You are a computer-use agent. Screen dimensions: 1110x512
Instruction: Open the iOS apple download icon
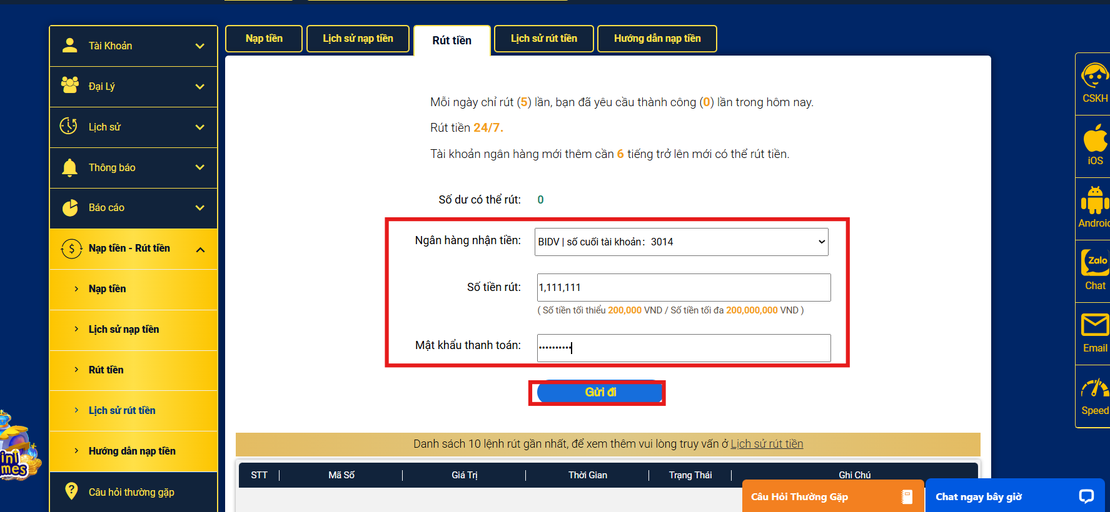click(x=1096, y=138)
